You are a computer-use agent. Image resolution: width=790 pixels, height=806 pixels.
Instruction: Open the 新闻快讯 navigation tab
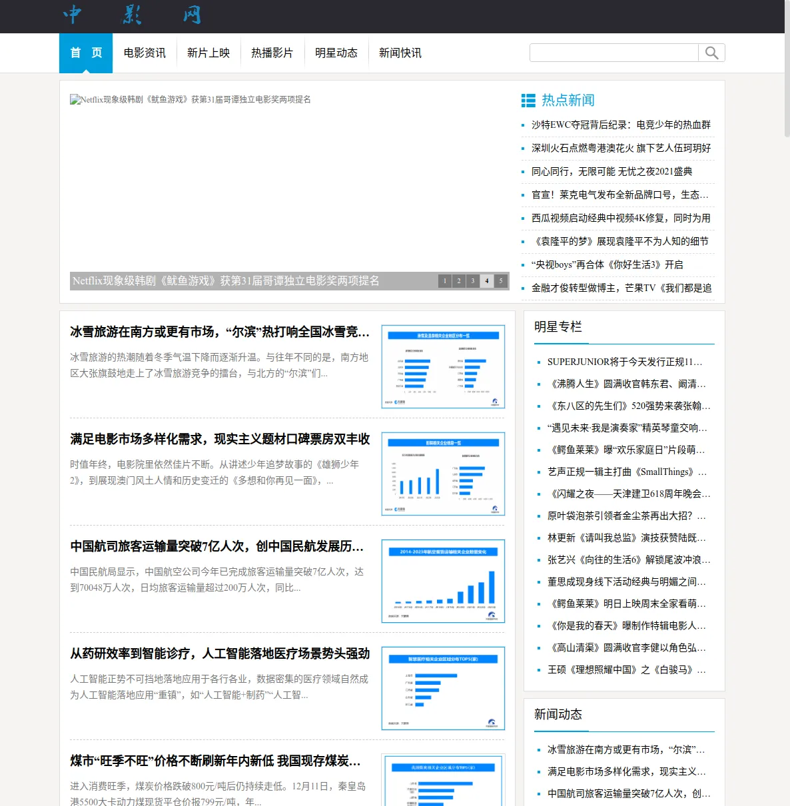[x=400, y=53]
